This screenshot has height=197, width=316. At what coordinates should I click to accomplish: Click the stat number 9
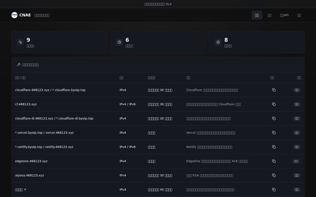coord(28,40)
